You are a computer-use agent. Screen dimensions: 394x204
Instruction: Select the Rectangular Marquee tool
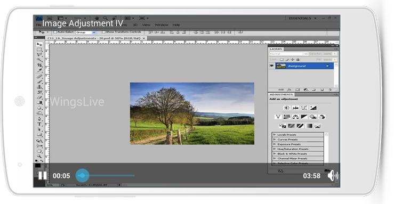coord(39,50)
